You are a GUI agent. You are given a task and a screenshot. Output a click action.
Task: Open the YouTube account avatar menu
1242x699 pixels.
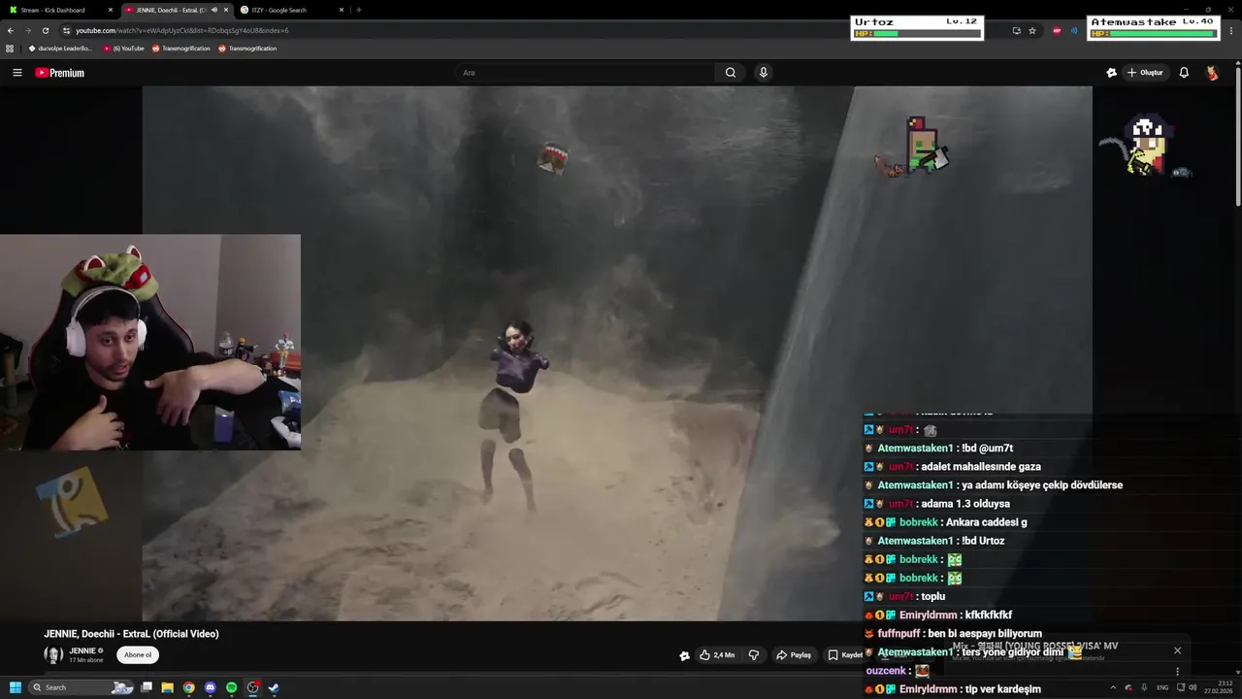click(1212, 73)
